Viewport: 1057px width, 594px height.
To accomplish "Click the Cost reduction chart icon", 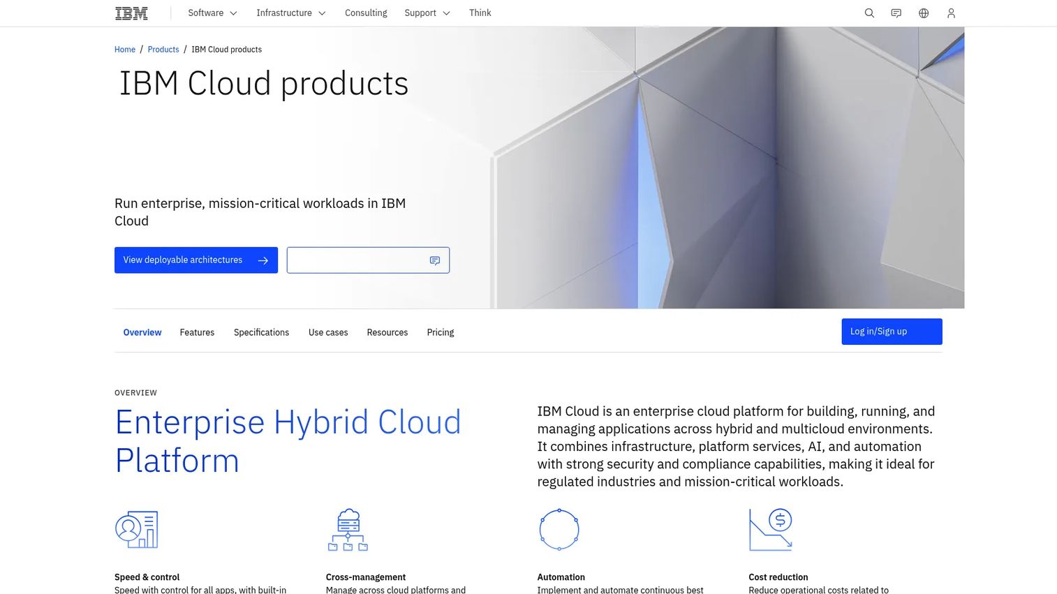I will click(x=771, y=530).
